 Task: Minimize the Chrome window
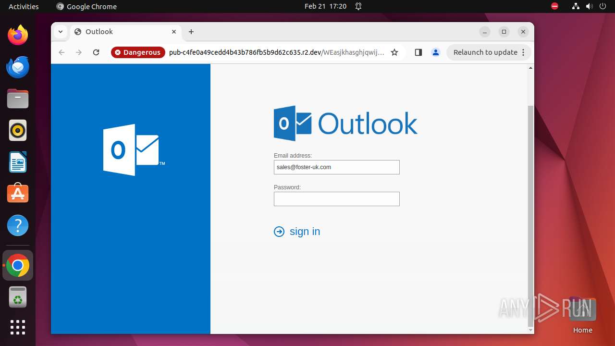tap(485, 32)
